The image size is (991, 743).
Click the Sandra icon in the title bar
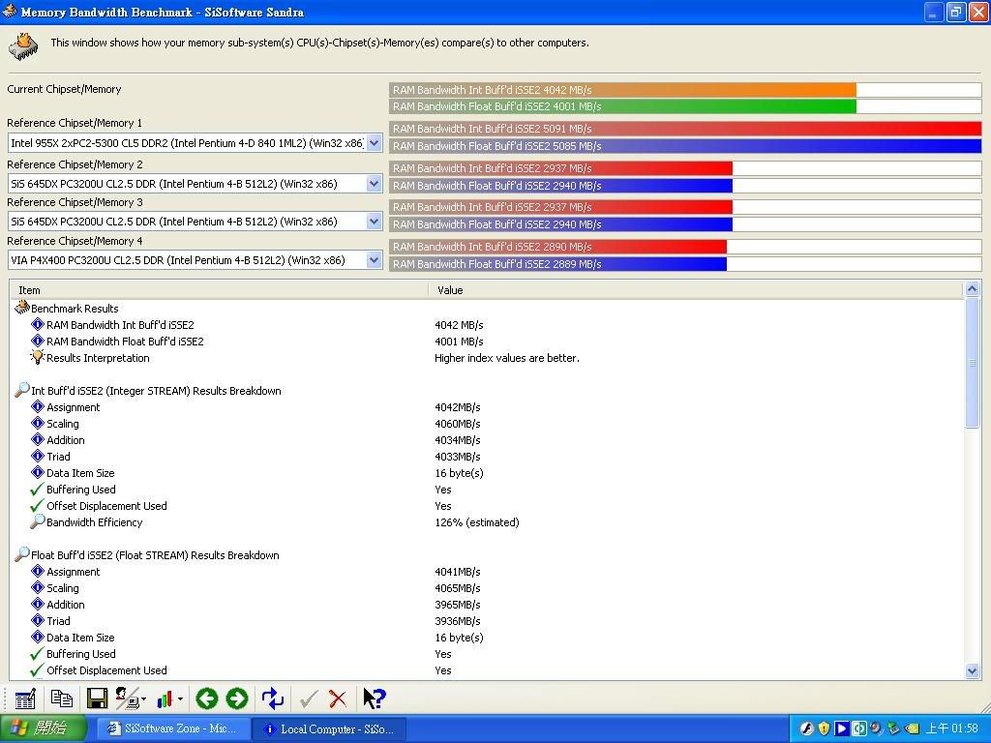pyautogui.click(x=9, y=12)
